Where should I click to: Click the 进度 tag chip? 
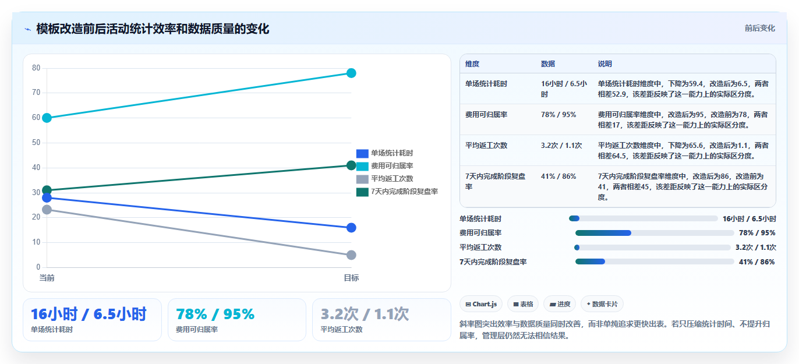point(560,304)
